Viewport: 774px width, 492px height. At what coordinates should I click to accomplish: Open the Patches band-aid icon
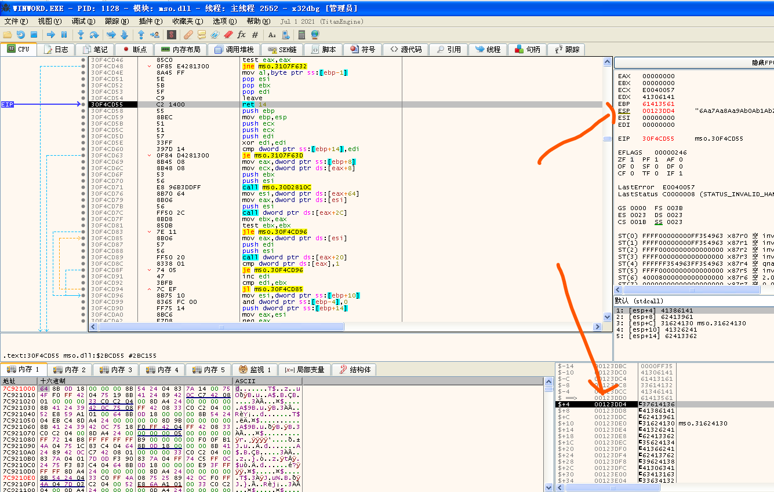click(x=188, y=35)
